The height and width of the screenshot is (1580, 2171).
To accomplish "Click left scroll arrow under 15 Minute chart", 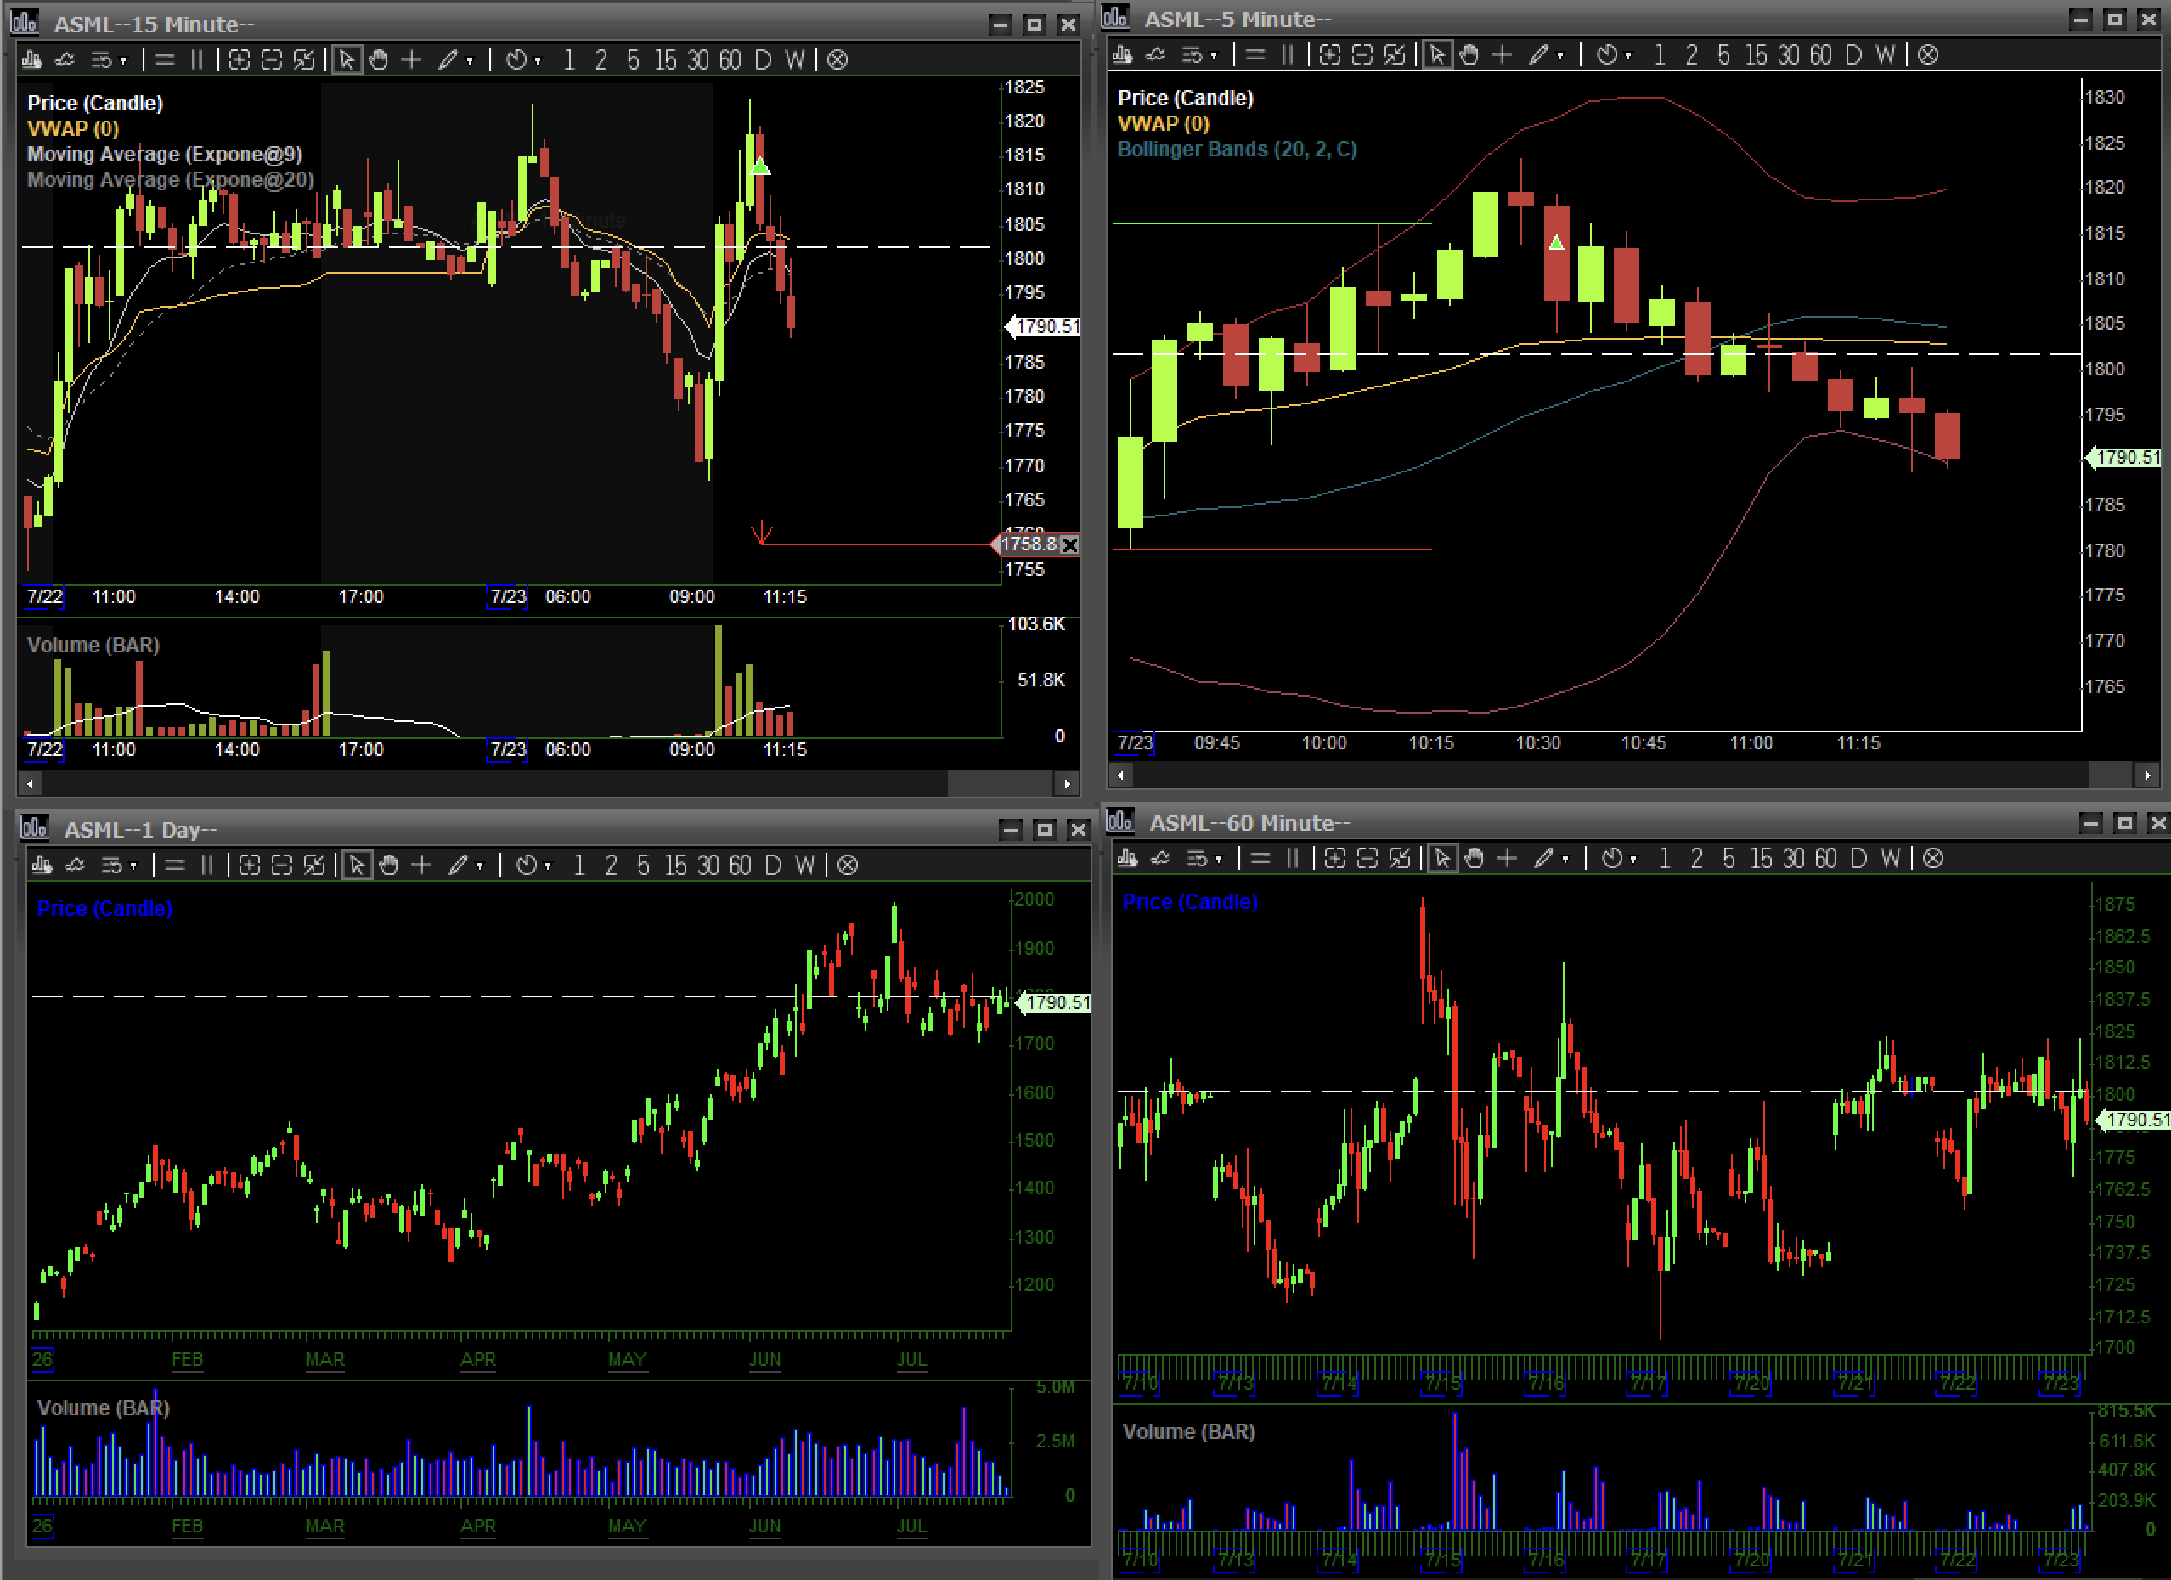I will pyautogui.click(x=31, y=784).
